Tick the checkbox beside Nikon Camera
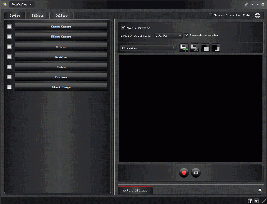The width and height of the screenshot is (267, 204). coord(9,36)
